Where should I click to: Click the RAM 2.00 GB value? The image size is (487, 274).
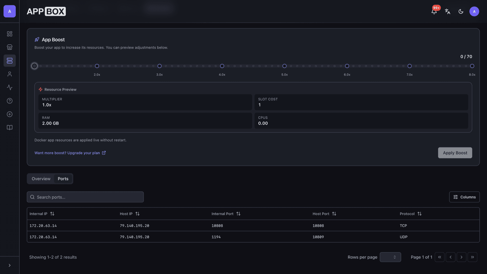point(50,123)
